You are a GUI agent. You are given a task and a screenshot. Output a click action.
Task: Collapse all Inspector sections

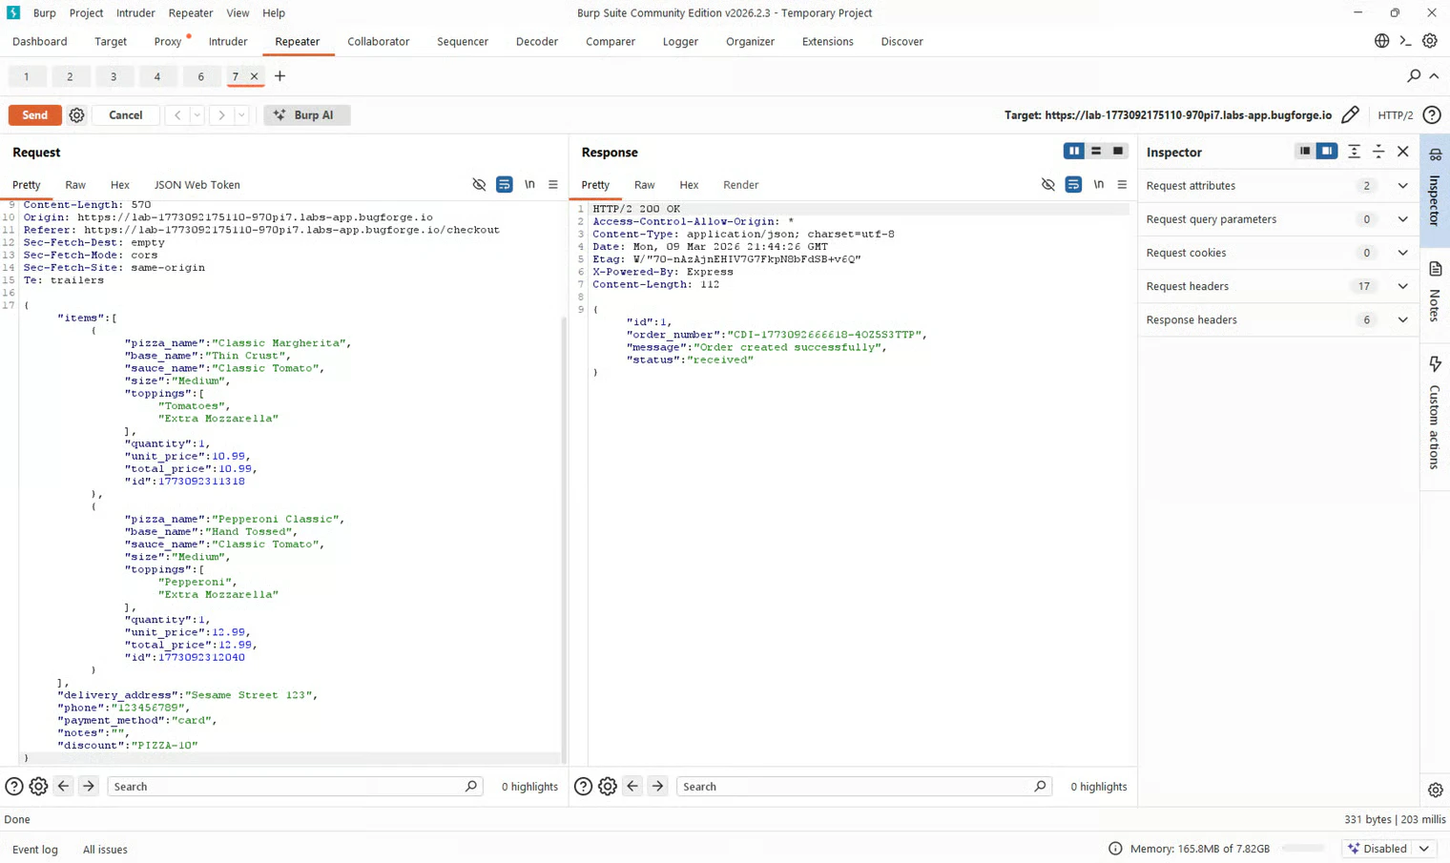tap(1378, 152)
